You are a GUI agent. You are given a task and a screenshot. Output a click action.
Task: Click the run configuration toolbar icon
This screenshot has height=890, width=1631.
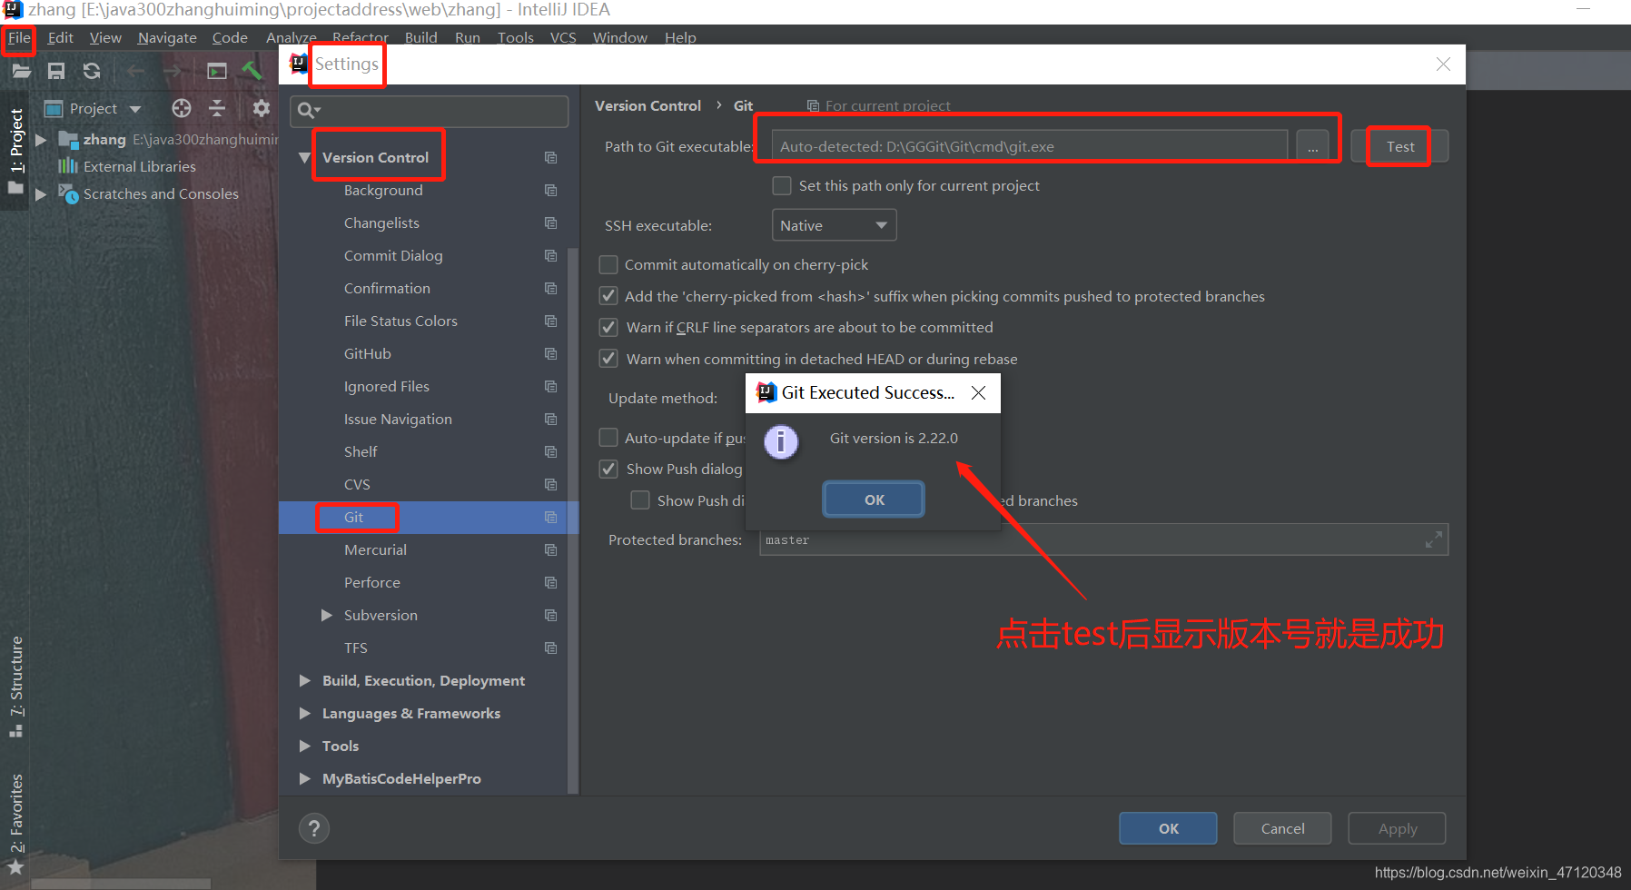pyautogui.click(x=217, y=71)
